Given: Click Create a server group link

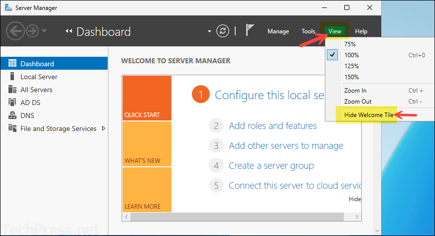Looking at the screenshot, I should [271, 166].
